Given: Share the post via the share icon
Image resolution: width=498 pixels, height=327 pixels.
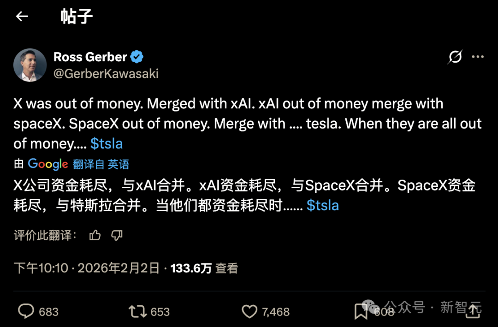Looking at the screenshot, I should (473, 312).
